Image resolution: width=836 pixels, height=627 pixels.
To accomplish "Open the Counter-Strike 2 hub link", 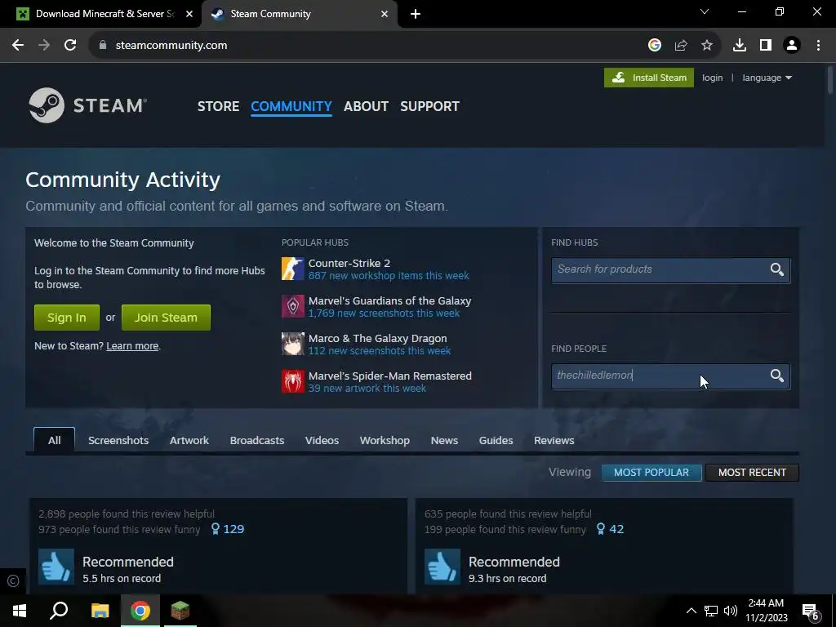I will coord(349,263).
